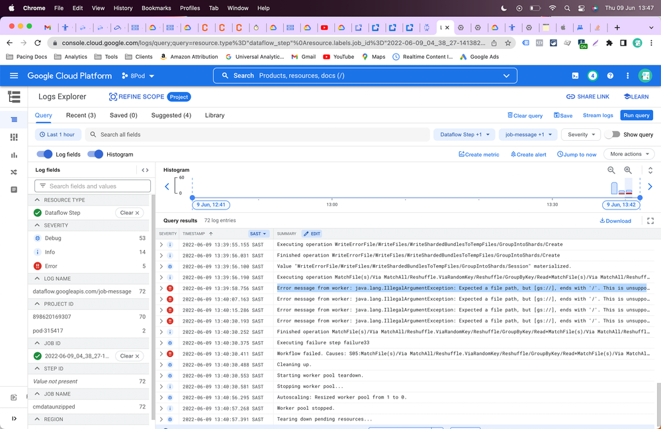Toggle Histogram switch

[95, 154]
